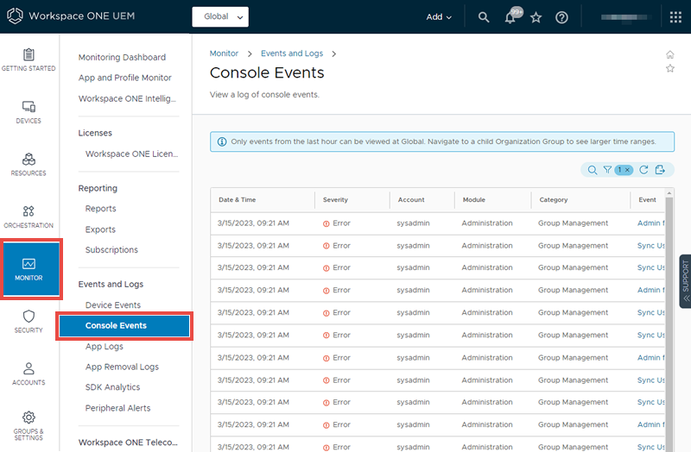Sort by Category column header
The image size is (691, 452).
coord(554,200)
